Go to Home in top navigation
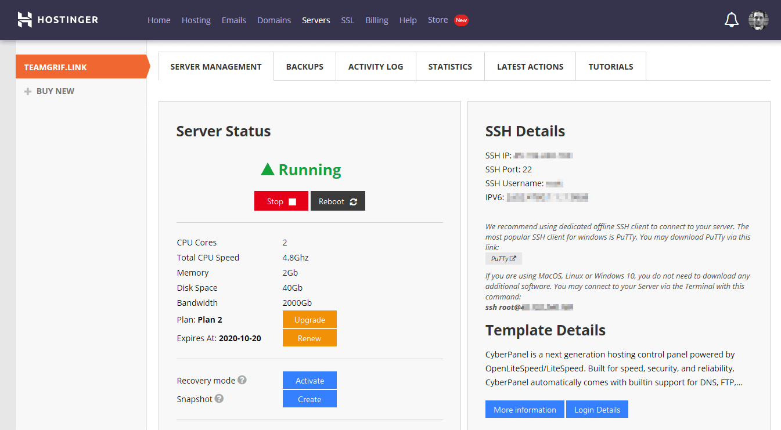This screenshot has width=781, height=430. (159, 20)
